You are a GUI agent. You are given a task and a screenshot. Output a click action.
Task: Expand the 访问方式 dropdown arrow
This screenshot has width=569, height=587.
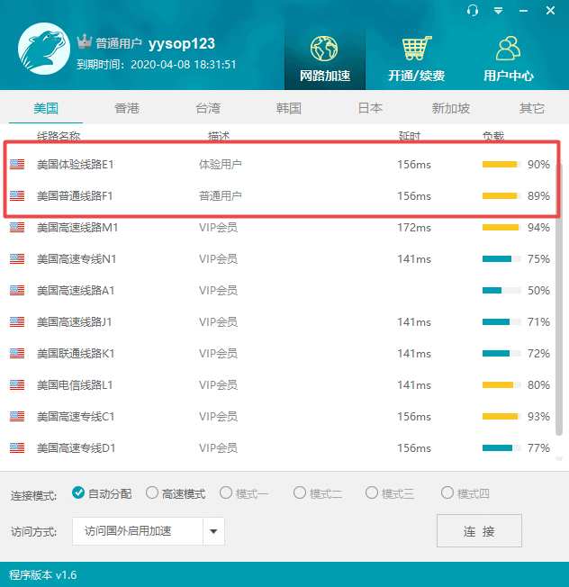213,531
